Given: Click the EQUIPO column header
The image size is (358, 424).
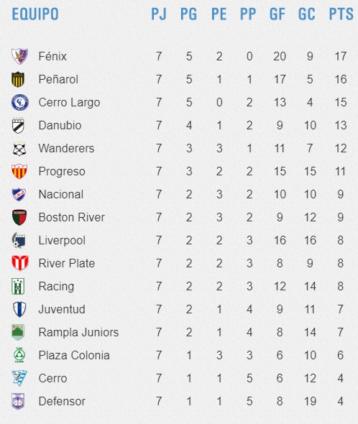Looking at the screenshot, I should click(x=35, y=14).
